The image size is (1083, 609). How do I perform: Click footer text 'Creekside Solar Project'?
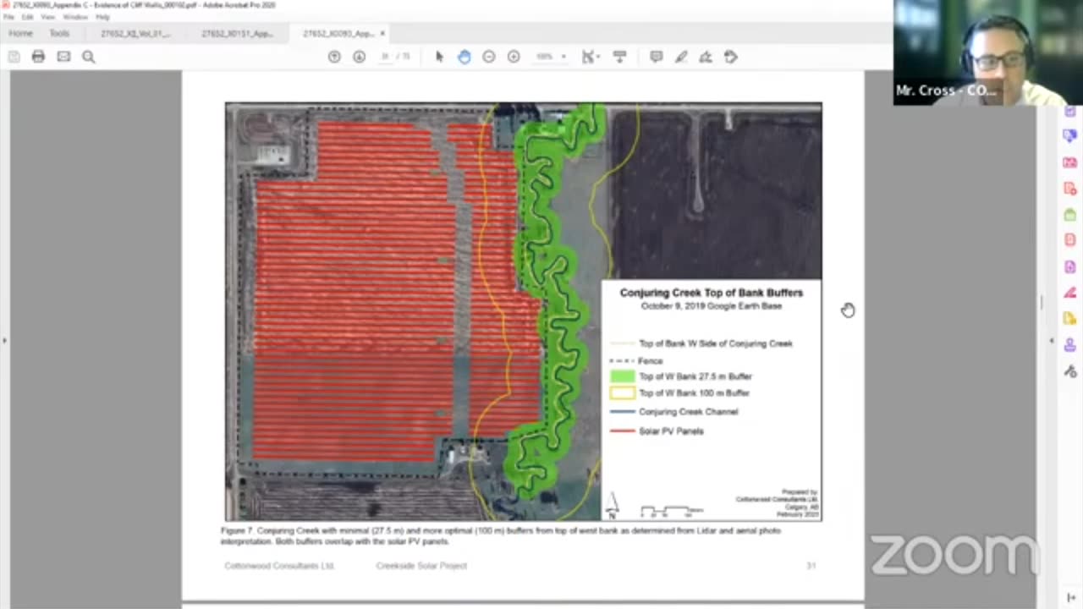pyautogui.click(x=421, y=566)
